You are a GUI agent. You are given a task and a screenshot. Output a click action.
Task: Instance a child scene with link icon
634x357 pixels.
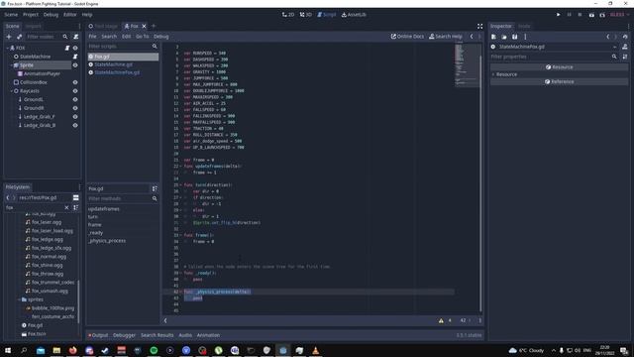point(19,37)
